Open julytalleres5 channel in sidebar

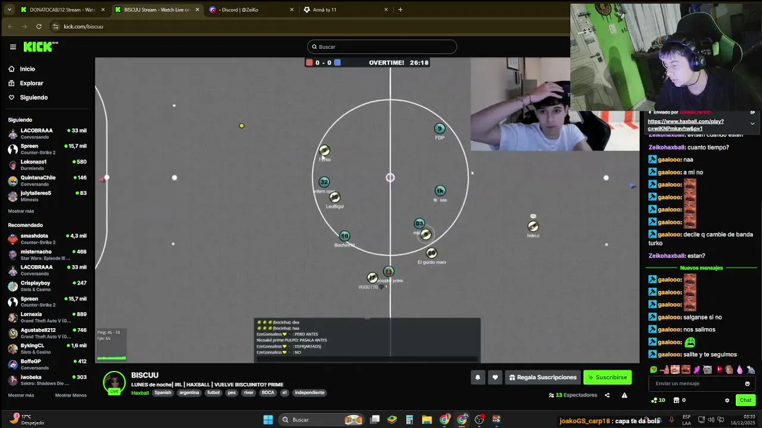point(47,196)
